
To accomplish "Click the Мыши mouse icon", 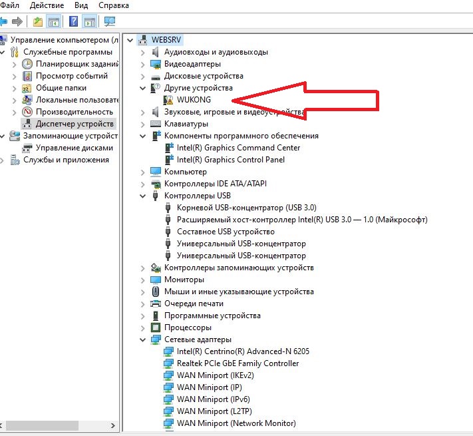I will click(156, 292).
